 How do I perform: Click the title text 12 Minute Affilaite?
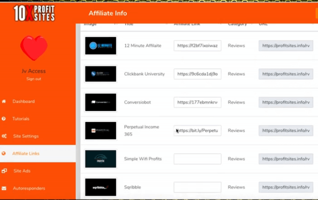point(143,45)
